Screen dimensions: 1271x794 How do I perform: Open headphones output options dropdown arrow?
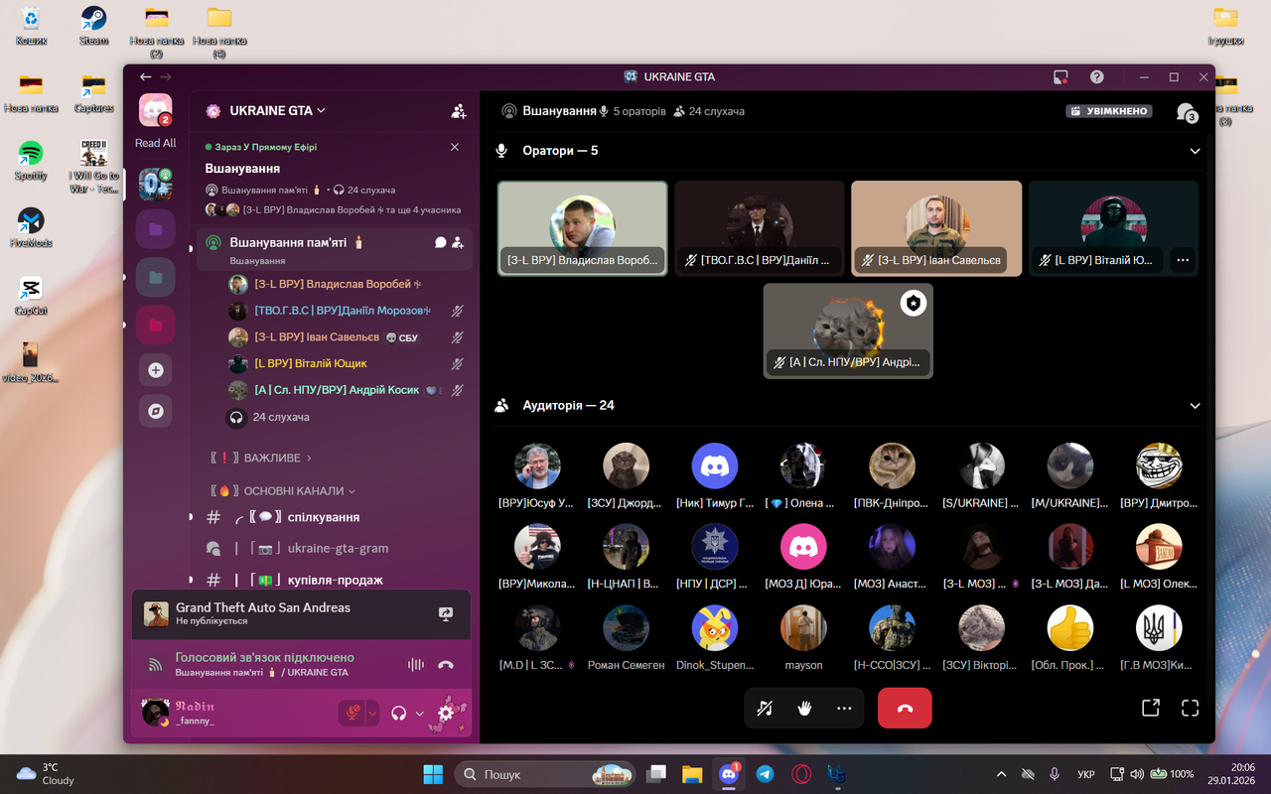tap(420, 713)
